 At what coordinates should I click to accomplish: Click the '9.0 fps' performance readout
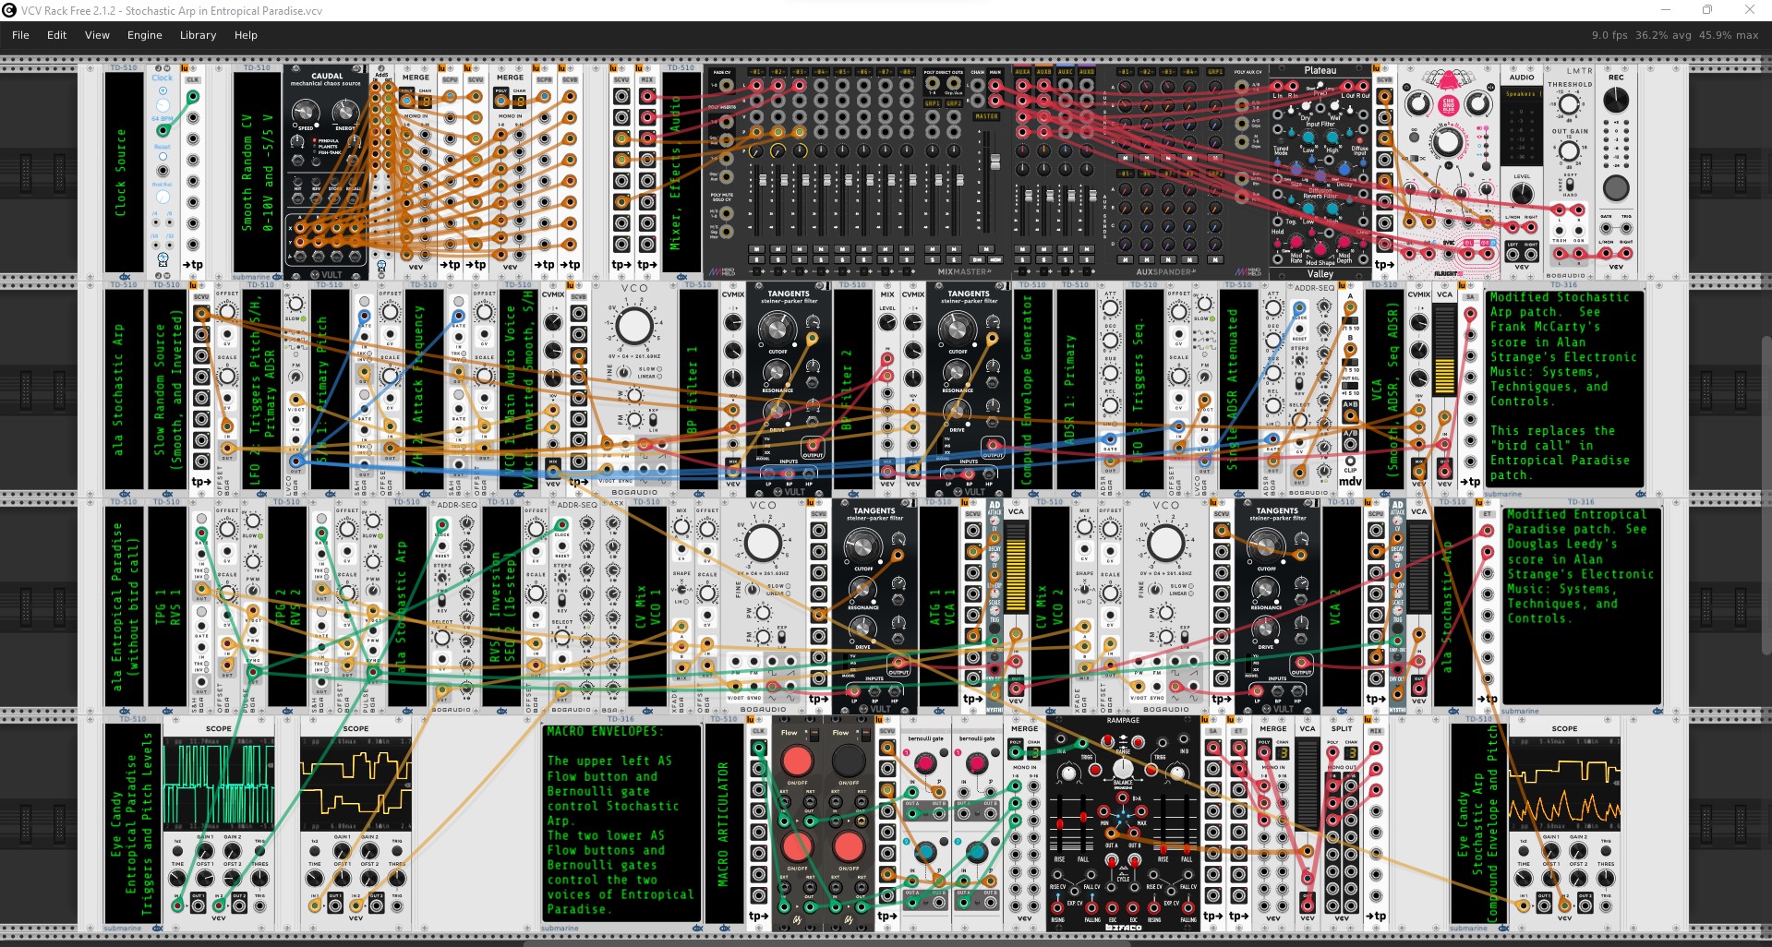pos(1609,35)
